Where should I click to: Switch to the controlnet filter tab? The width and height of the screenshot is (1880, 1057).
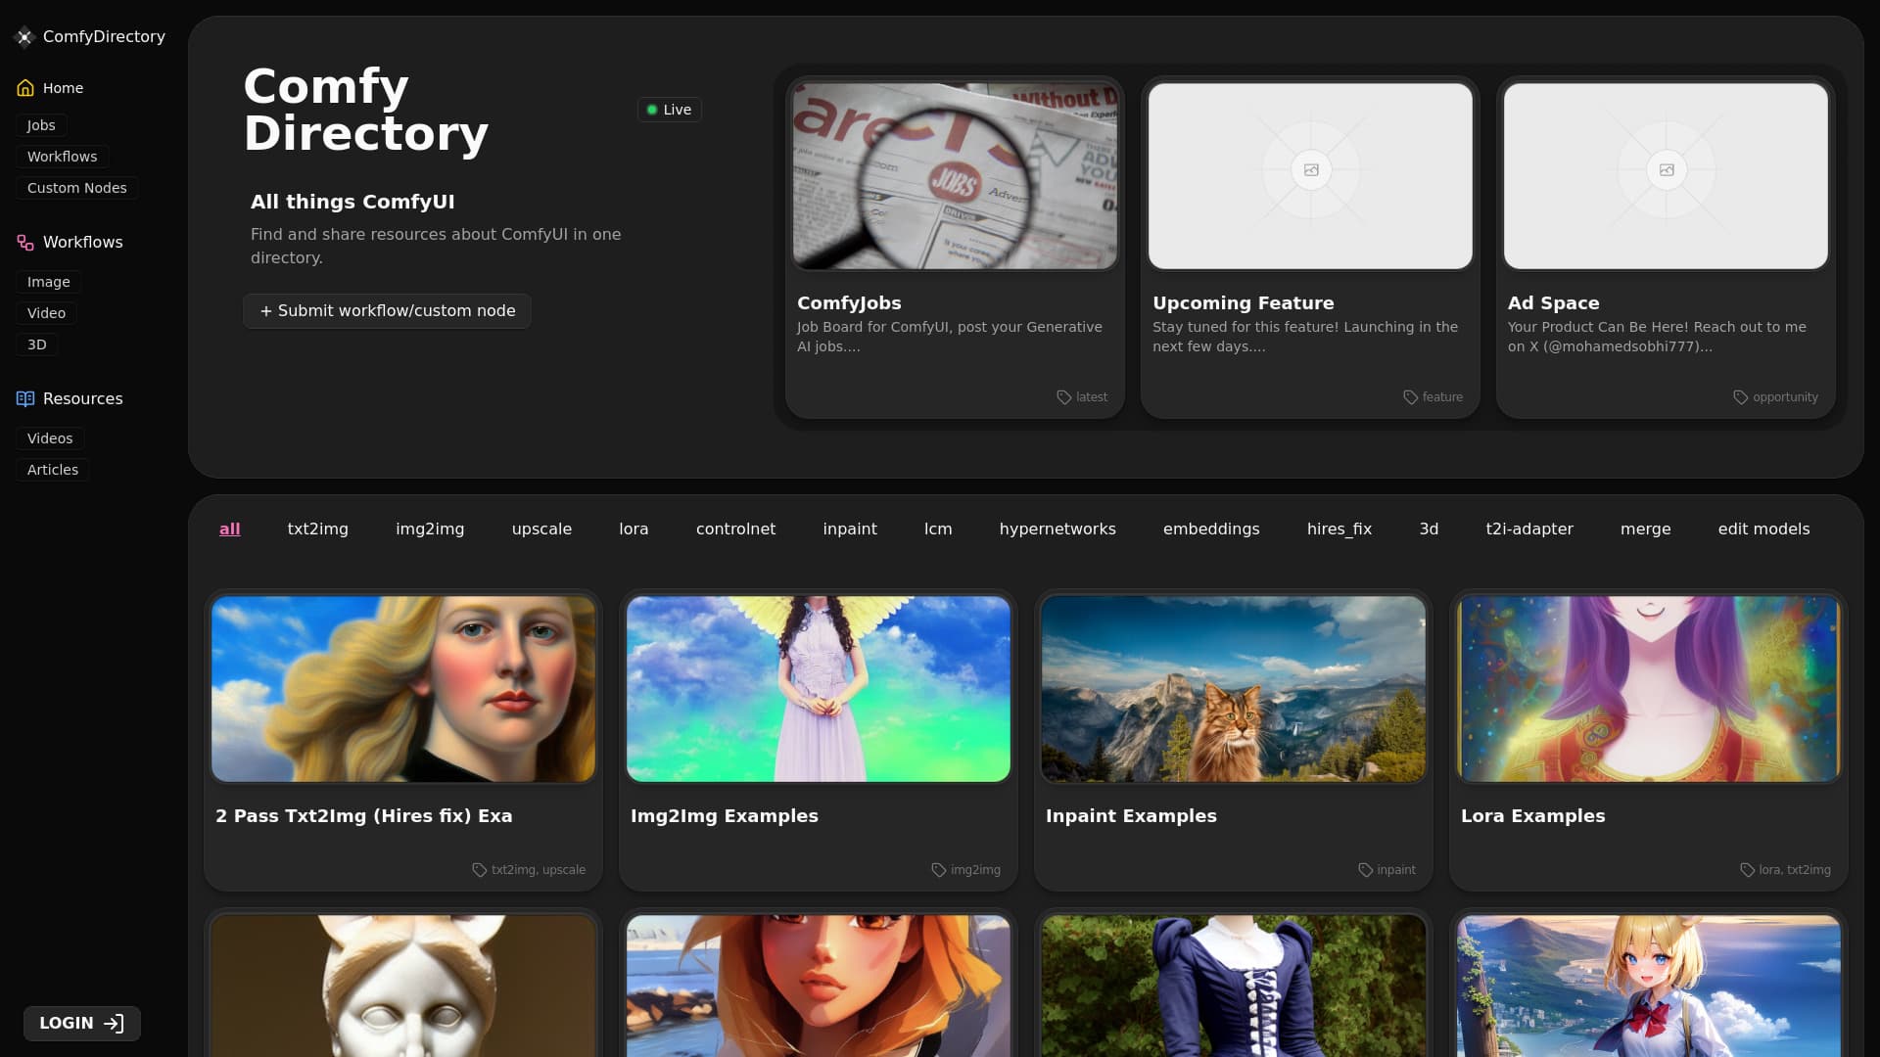click(x=735, y=529)
